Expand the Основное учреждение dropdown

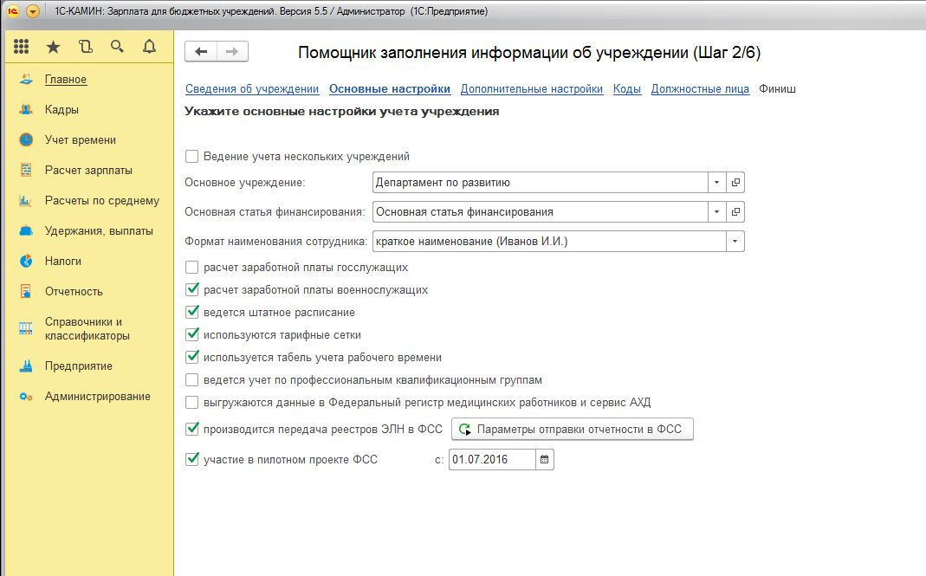click(716, 183)
